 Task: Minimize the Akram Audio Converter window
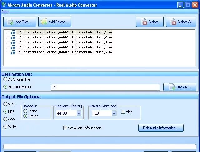180,5
